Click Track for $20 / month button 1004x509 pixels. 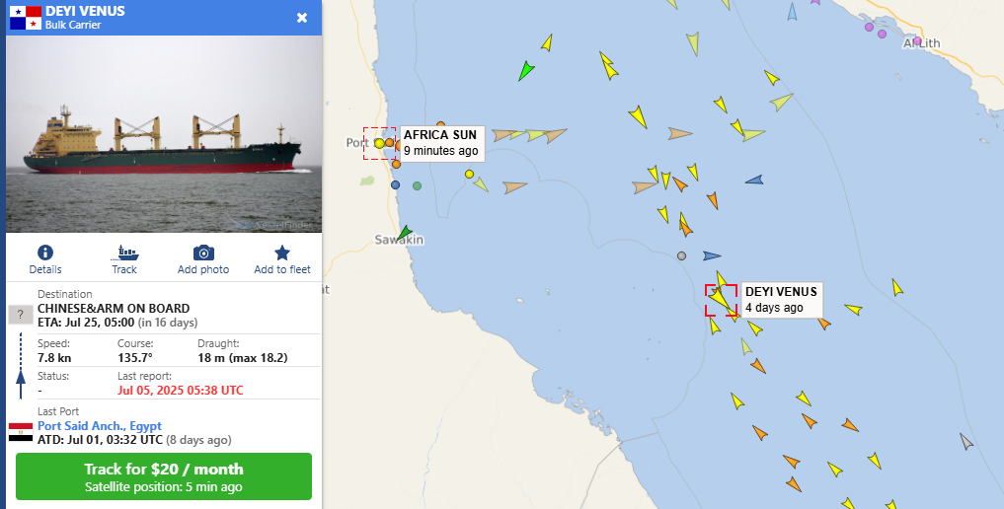pos(164,476)
